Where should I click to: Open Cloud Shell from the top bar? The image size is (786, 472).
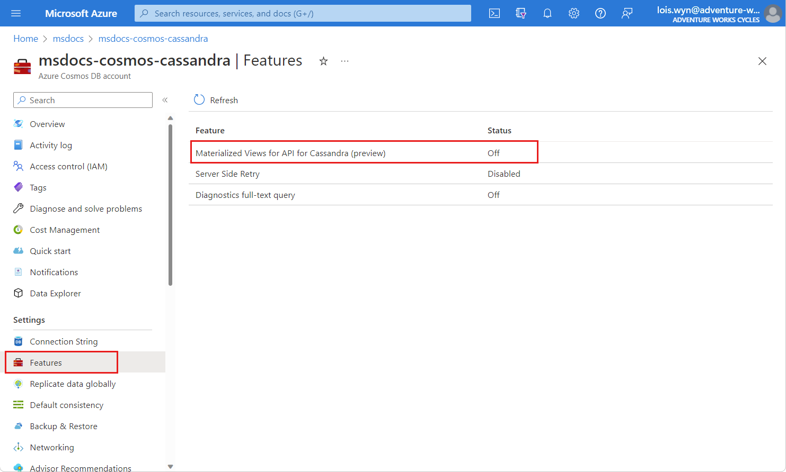[x=494, y=13]
